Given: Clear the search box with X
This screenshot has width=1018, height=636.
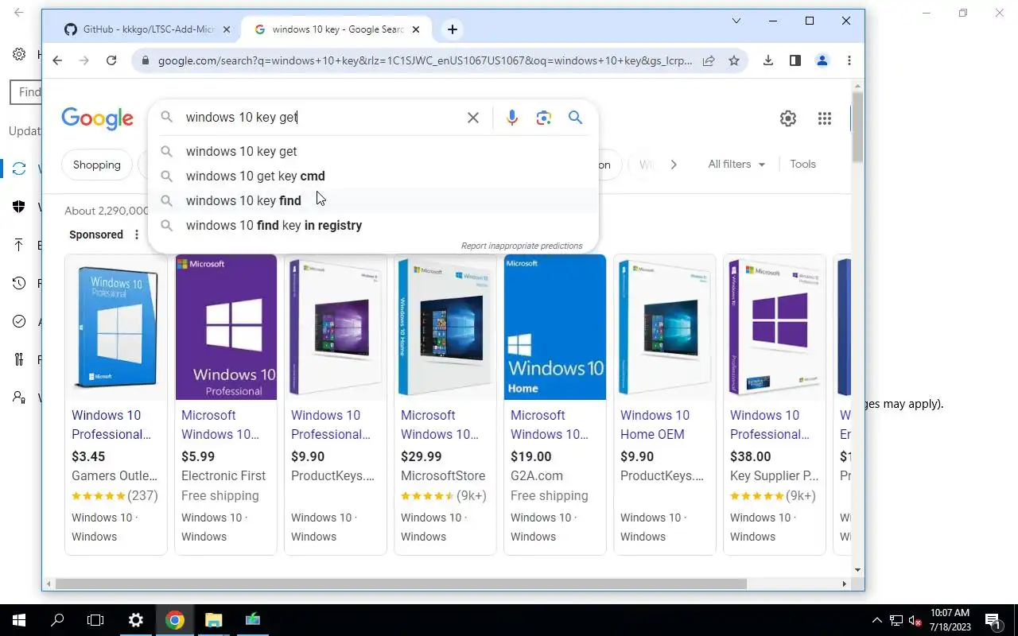Looking at the screenshot, I should (x=473, y=118).
